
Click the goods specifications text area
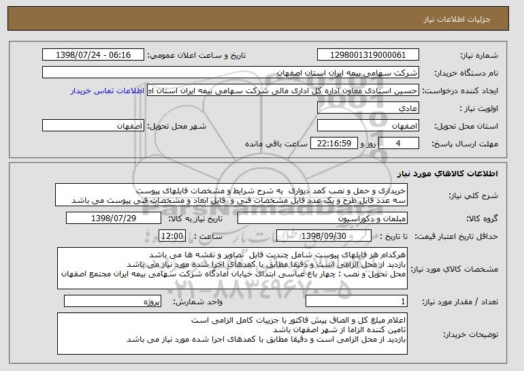tap(232, 268)
